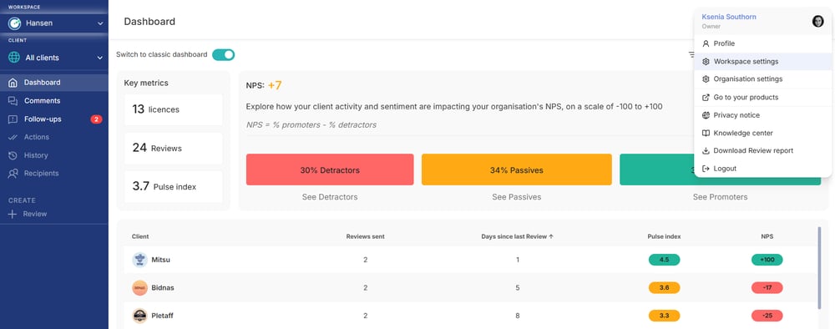Click the Bidnas client logo

click(139, 287)
